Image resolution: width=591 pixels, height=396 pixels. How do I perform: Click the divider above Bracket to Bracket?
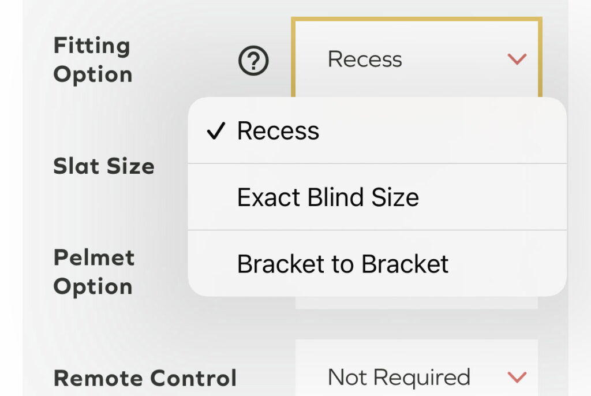coord(377,230)
